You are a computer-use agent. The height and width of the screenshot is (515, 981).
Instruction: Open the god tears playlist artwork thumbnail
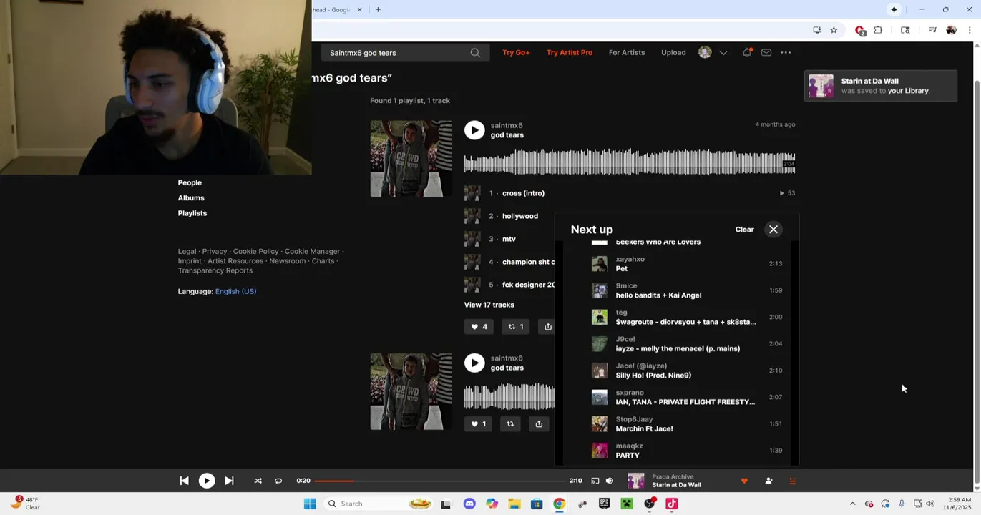411,159
